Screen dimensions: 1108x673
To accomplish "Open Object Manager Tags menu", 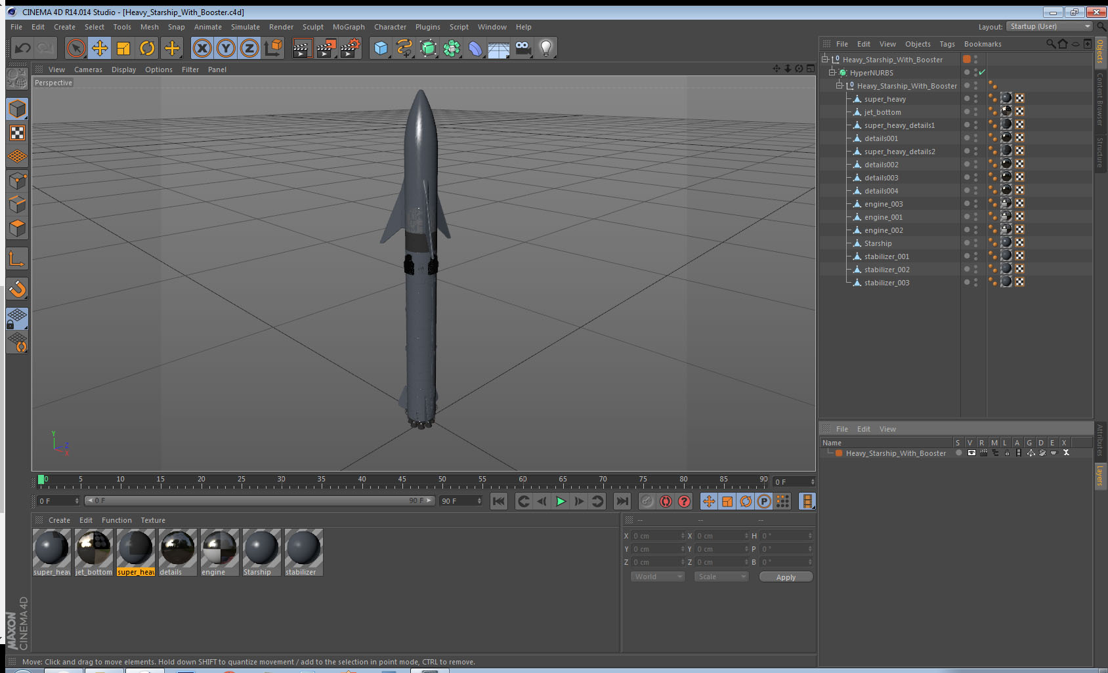I will click(947, 44).
